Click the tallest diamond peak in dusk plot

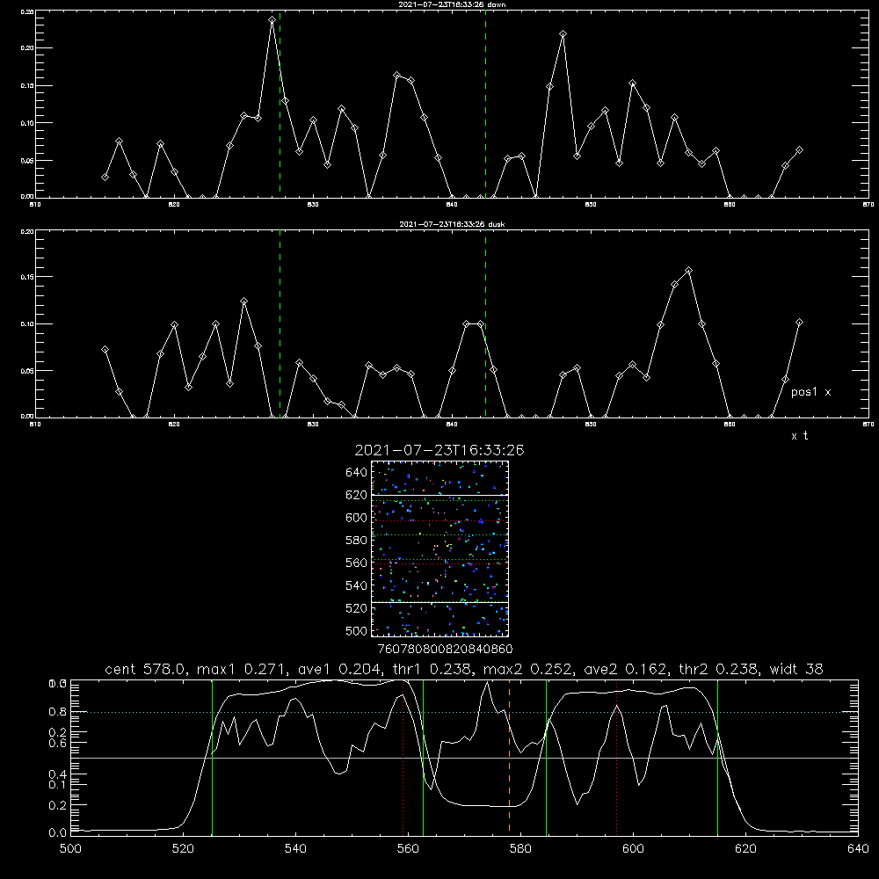tap(688, 270)
